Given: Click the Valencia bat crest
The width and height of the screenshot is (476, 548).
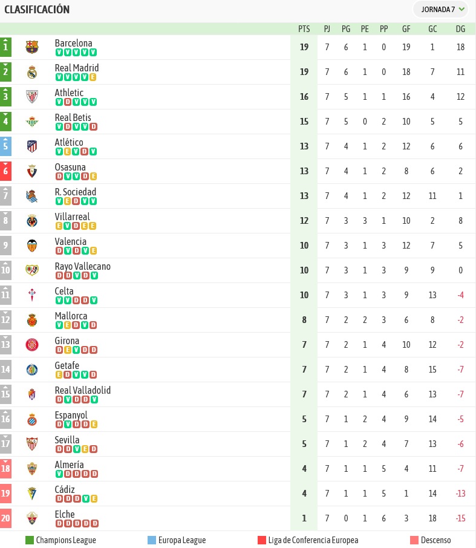Looking at the screenshot, I should pyautogui.click(x=32, y=246).
